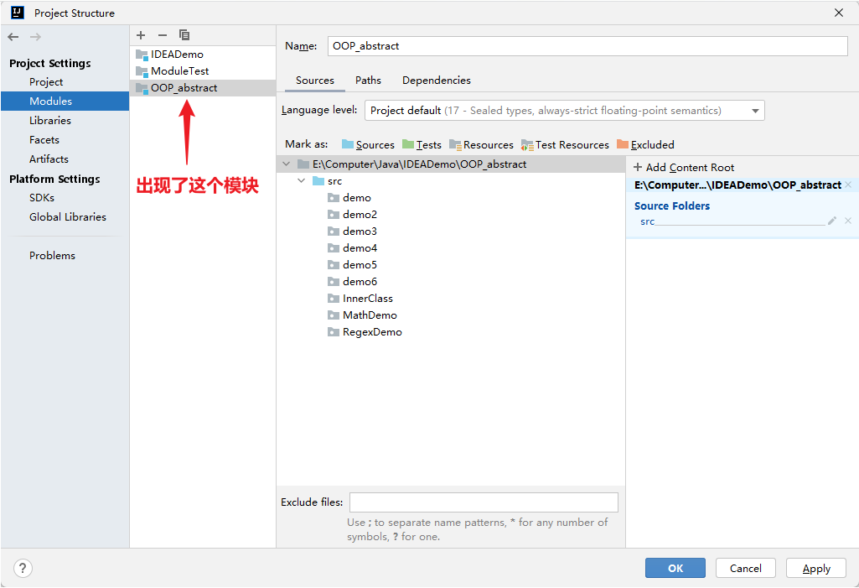
Task: Click the Apply button
Action: coord(816,568)
